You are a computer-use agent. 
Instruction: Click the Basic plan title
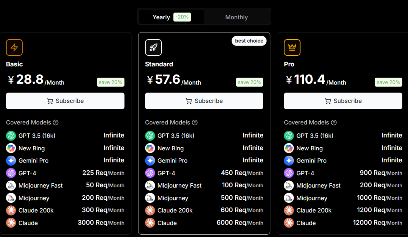pyautogui.click(x=14, y=64)
